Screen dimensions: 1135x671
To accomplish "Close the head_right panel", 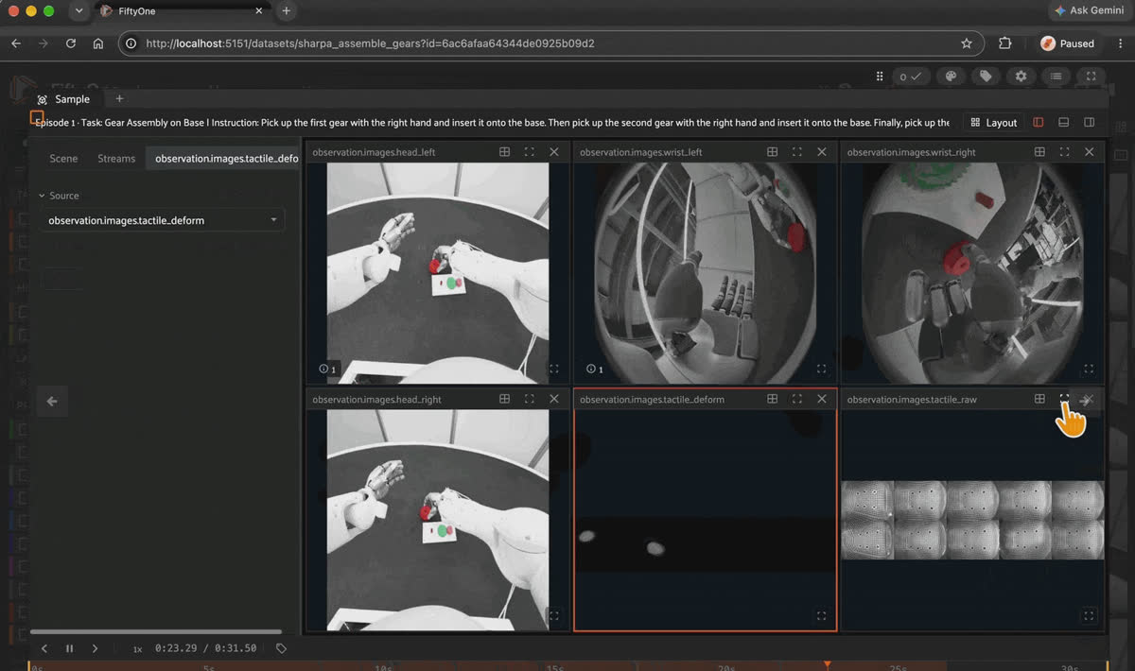I will 554,400.
